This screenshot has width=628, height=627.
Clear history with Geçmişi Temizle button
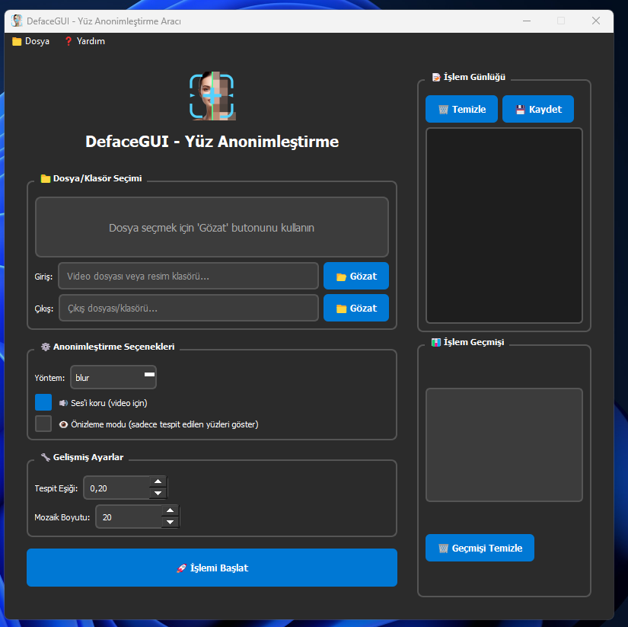[x=480, y=548]
